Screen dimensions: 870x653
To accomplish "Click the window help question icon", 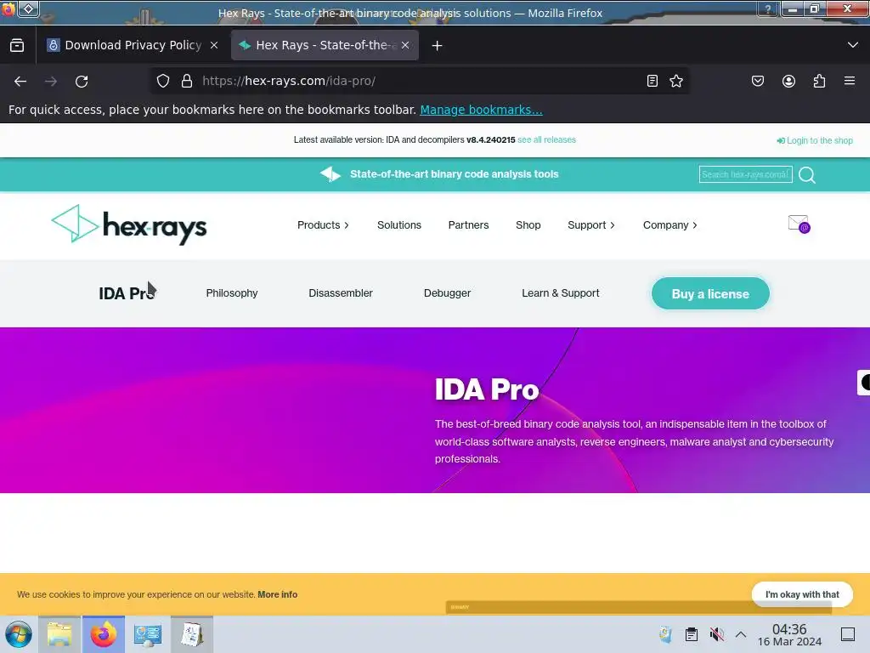I will 768,9.
